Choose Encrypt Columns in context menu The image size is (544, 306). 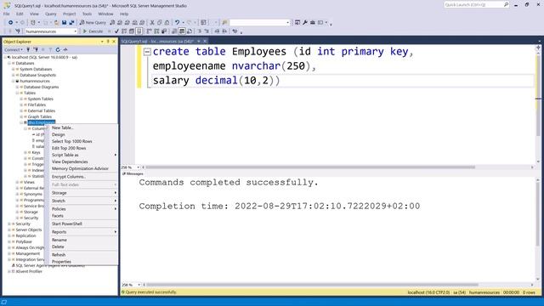point(82,177)
